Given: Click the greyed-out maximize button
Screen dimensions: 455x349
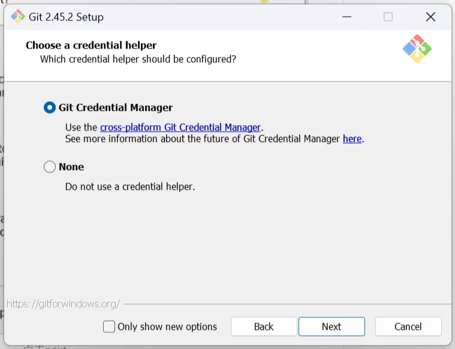Looking at the screenshot, I should tap(388, 17).
